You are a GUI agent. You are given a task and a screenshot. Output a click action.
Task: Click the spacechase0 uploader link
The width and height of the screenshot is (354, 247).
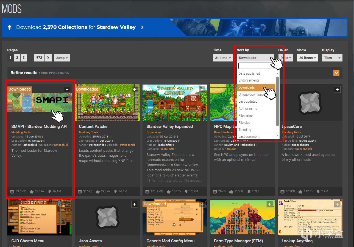(303, 149)
